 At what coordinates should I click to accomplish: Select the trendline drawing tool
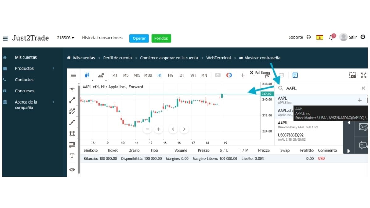pos(72,100)
